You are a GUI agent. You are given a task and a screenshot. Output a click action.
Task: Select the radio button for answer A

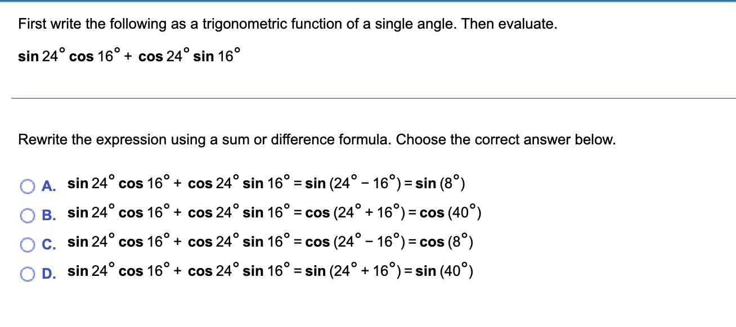[x=27, y=185]
